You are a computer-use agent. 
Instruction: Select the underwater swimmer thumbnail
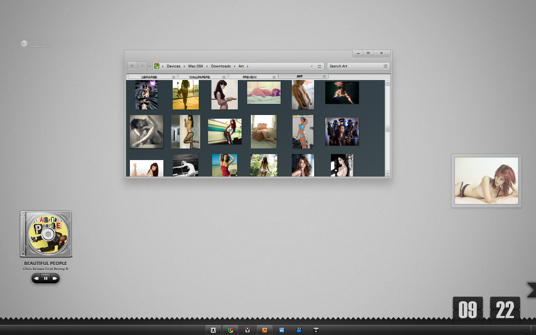(x=342, y=93)
